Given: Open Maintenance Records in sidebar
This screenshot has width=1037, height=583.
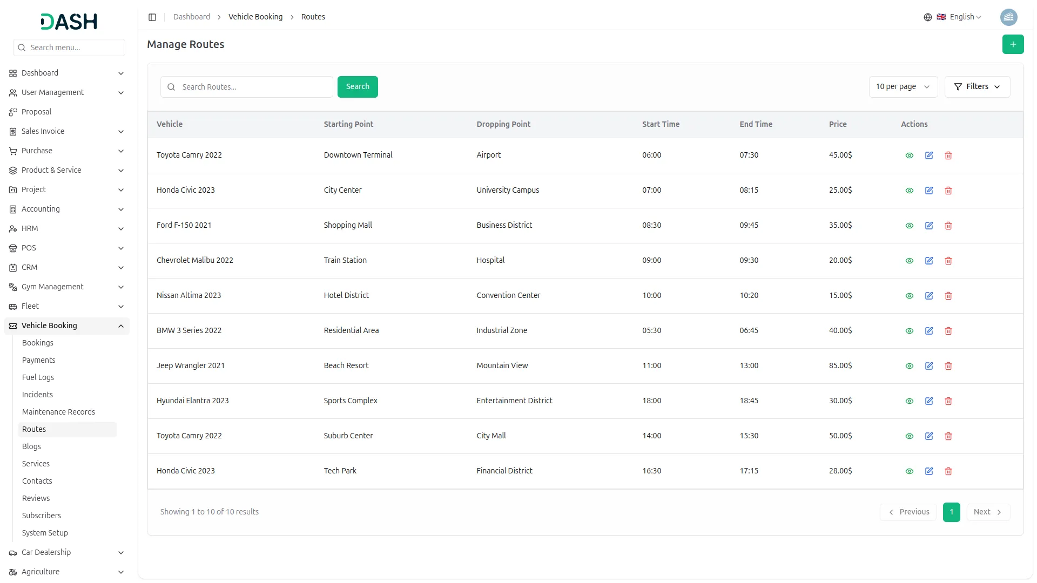Looking at the screenshot, I should click(58, 412).
